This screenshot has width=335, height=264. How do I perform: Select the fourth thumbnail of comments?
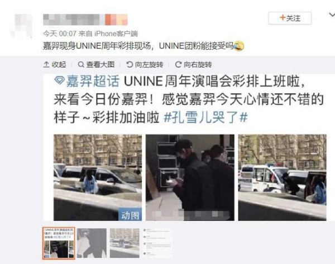[x=157, y=243]
